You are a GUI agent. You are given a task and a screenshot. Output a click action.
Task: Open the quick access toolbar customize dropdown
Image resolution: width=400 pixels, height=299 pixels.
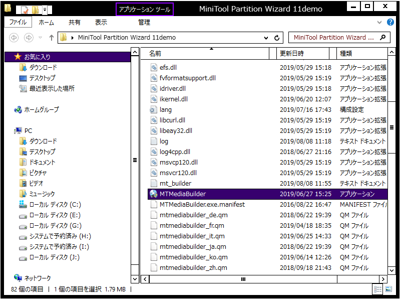click(x=45, y=10)
